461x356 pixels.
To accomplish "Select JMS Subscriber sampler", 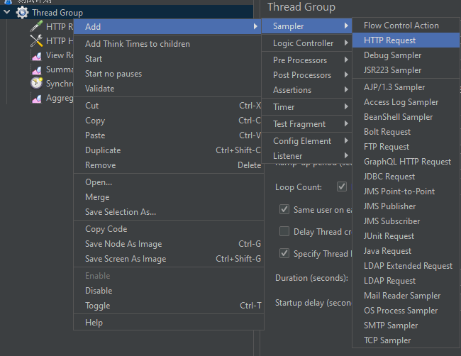I will 406,221.
